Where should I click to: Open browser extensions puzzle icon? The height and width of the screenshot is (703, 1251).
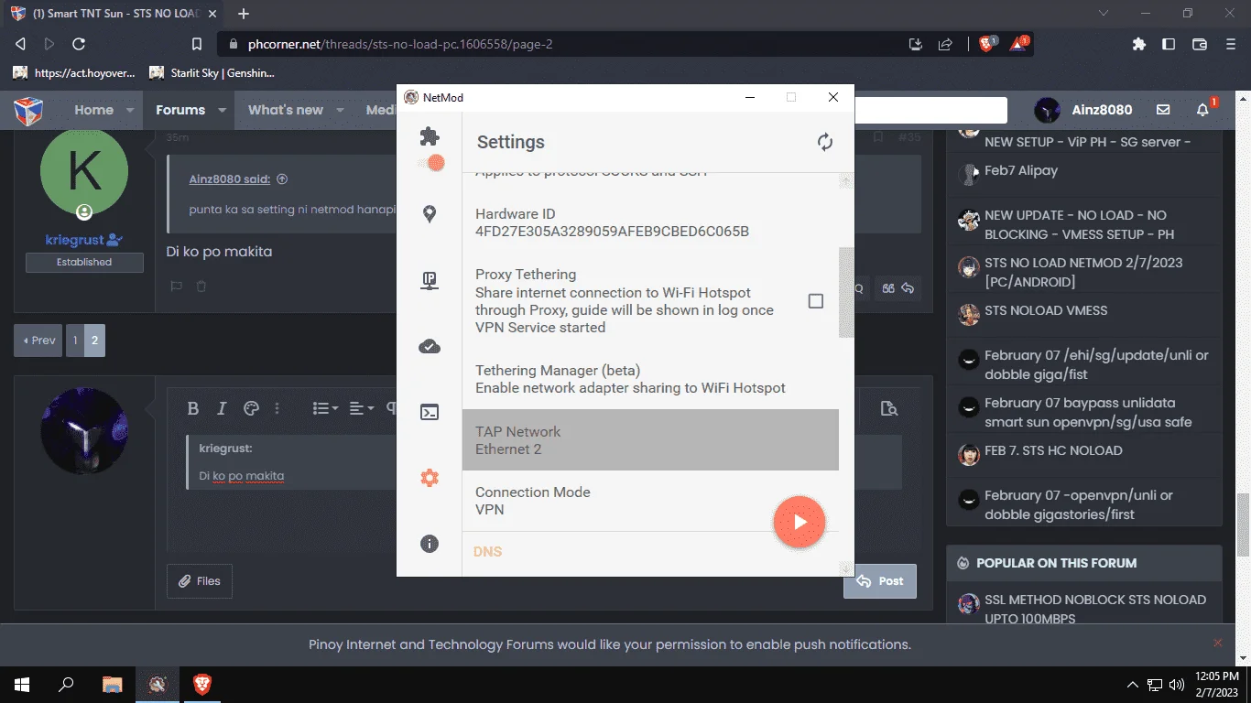pos(1139,44)
